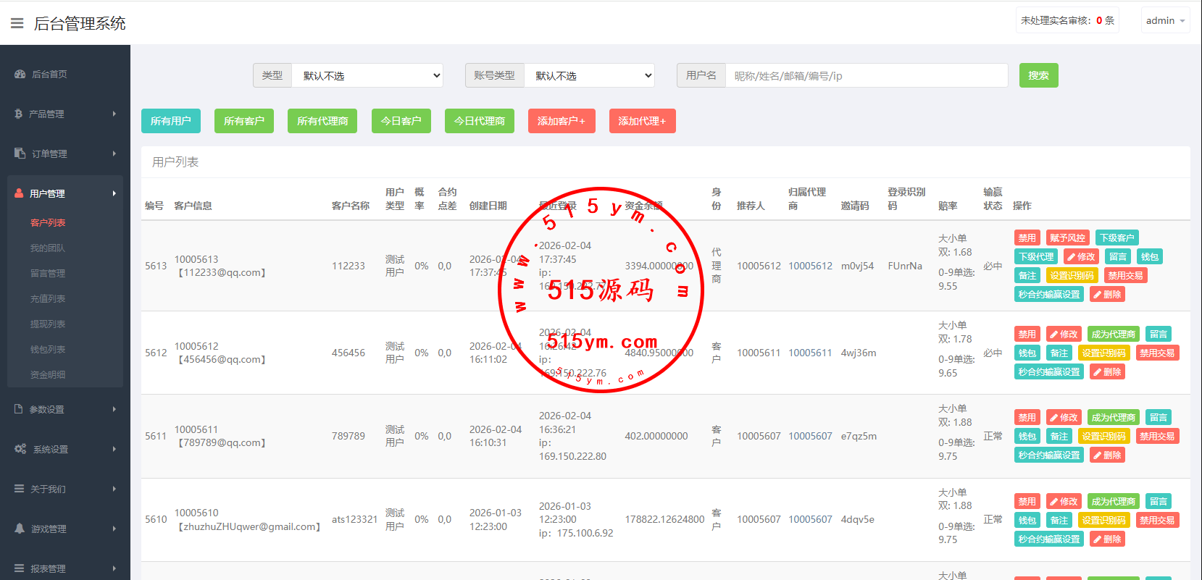Open 后台首页 dashboard icon in sidebar
This screenshot has height=580, width=1202.
pyautogui.click(x=20, y=74)
